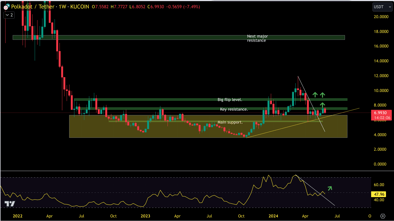Viewport: 394px width, 221px height.
Task: Click the 0.0000 price axis label
Action: click(x=380, y=164)
